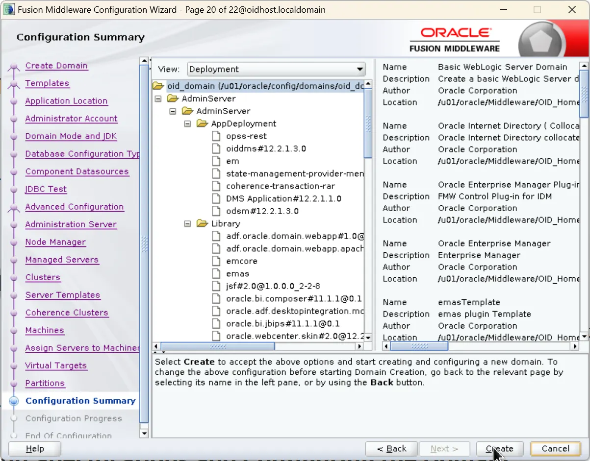
Task: Click the AppDeployment folder icon
Action: [x=202, y=124]
